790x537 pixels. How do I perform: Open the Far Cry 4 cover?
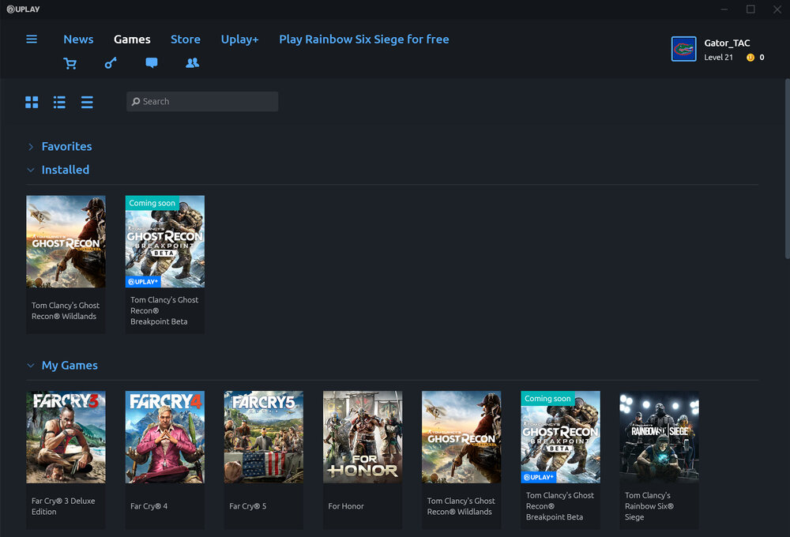(x=165, y=437)
